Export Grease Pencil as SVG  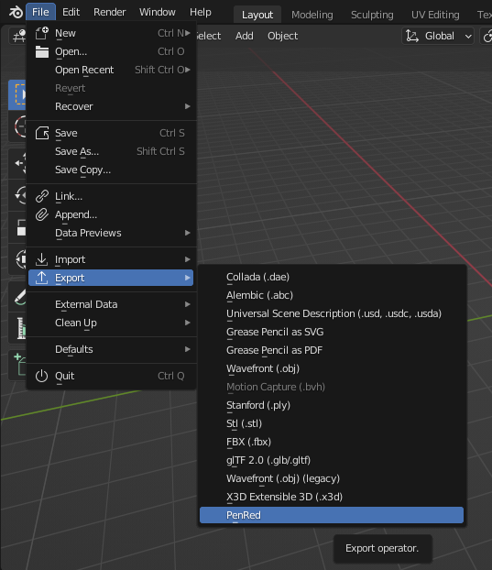pos(332,332)
